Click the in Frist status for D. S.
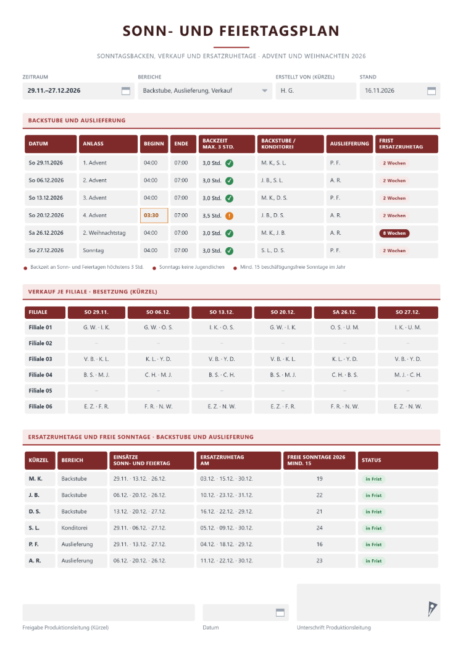 coord(373,512)
